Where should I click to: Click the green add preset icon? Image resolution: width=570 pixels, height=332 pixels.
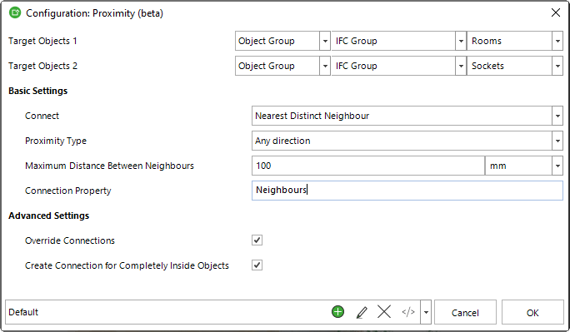[337, 312]
